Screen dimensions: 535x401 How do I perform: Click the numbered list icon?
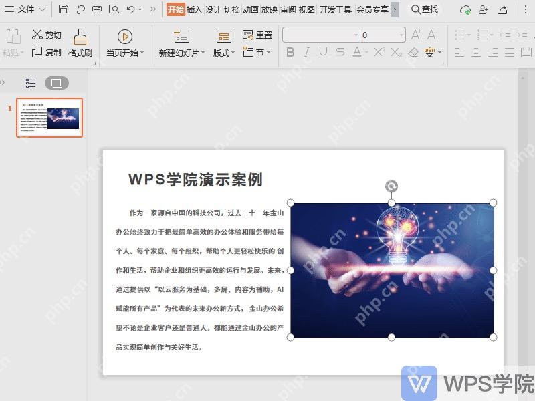pyautogui.click(x=483, y=35)
